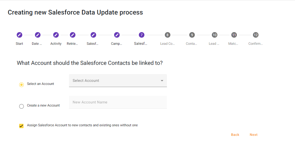Click the Campaign step pencil icon

[117, 35]
